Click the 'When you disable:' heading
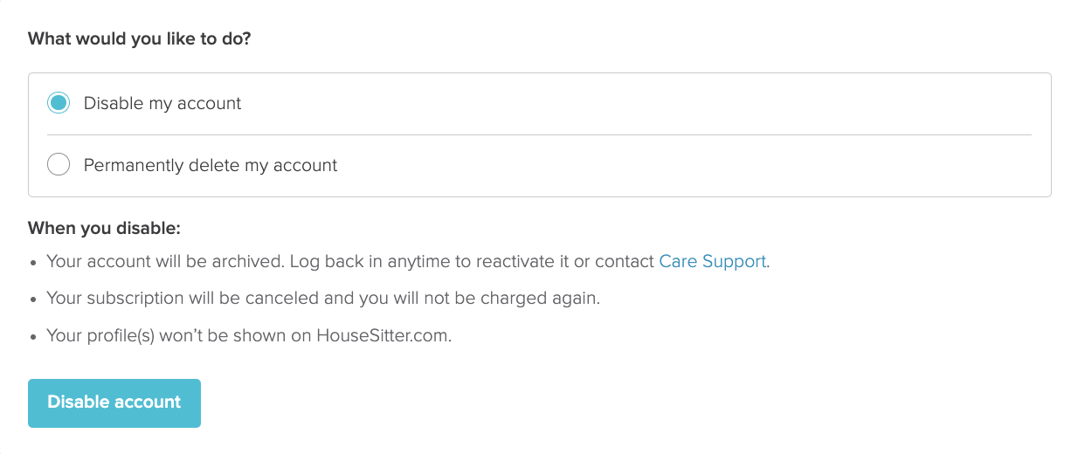Viewport: 1078px width, 454px height. tap(104, 229)
